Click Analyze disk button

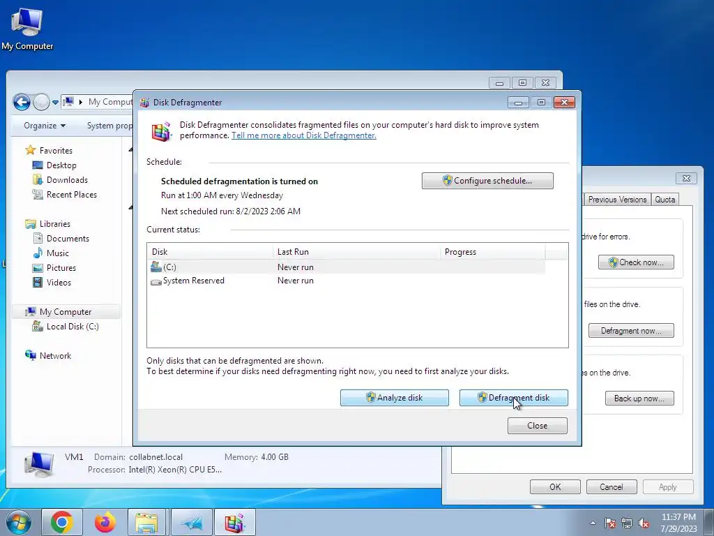[395, 397]
